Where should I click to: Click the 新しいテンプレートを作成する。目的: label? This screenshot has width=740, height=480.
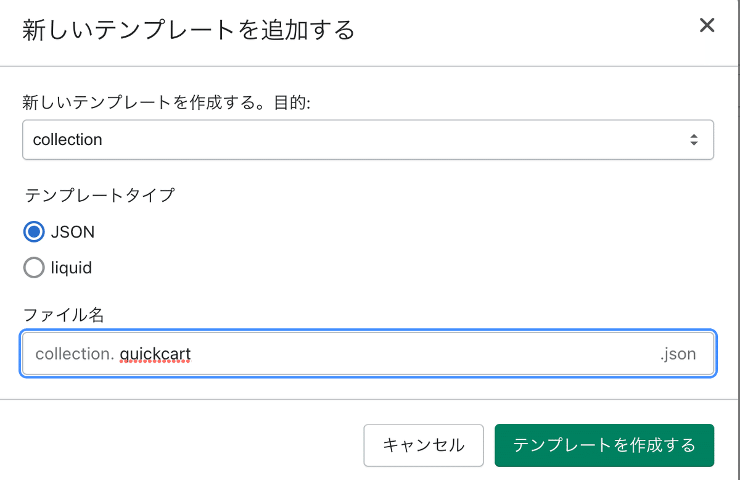click(x=166, y=102)
